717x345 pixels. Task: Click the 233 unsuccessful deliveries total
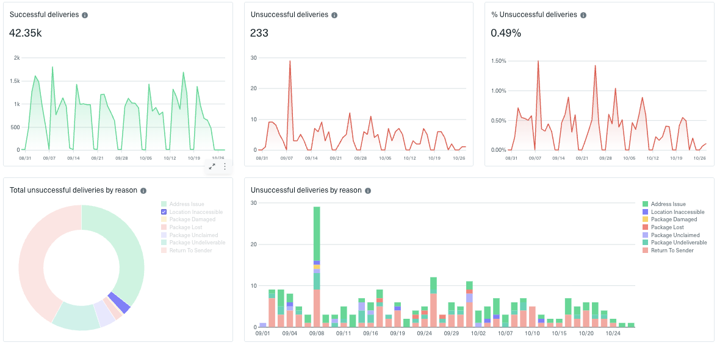pyautogui.click(x=259, y=33)
